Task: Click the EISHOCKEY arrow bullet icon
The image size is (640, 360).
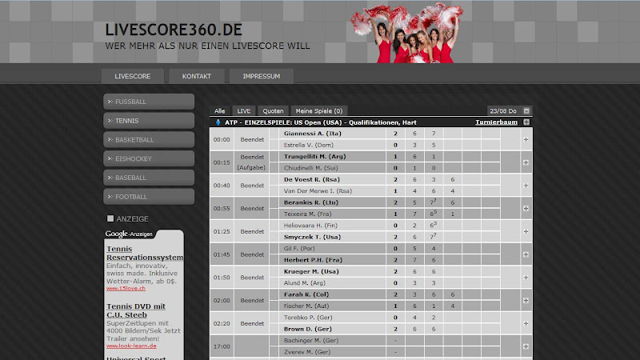Action: point(110,158)
